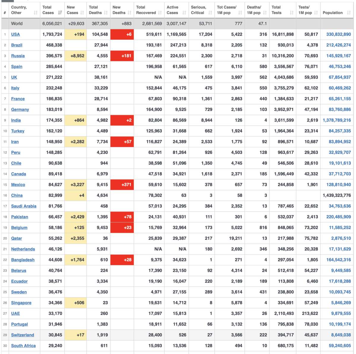356x354 pixels.
Task: Select World total cases 6,056,021
Action: coord(52,23)
